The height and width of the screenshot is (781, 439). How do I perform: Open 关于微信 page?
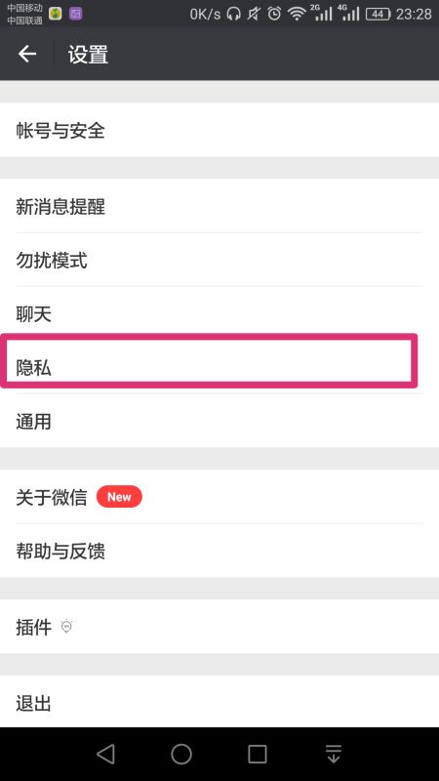pos(219,497)
